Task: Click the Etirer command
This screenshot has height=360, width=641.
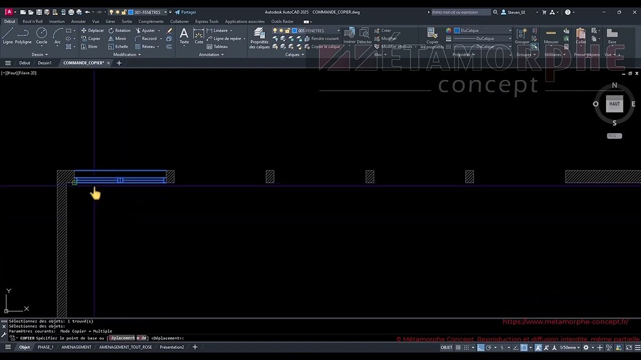Action: 91,46
